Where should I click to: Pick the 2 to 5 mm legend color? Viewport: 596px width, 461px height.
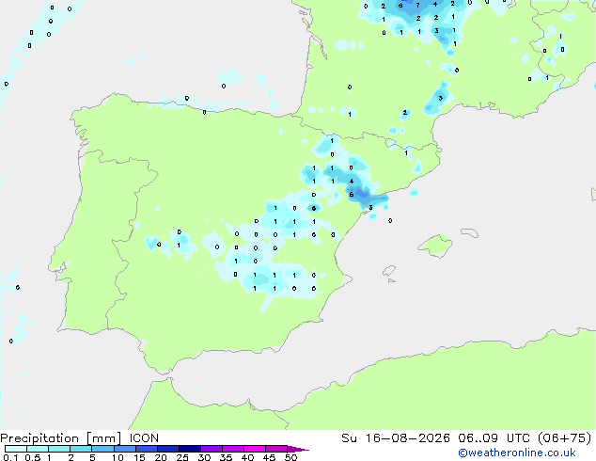81,449
